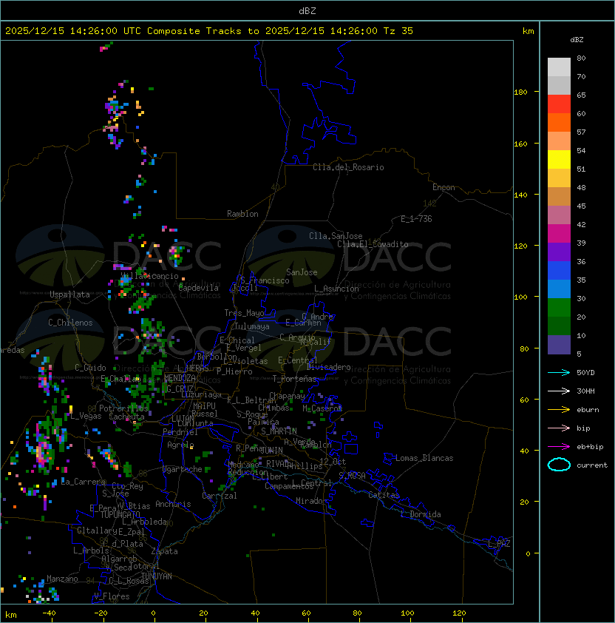
Task: Click the TUNUYAN label on the map
Action: tap(157, 576)
